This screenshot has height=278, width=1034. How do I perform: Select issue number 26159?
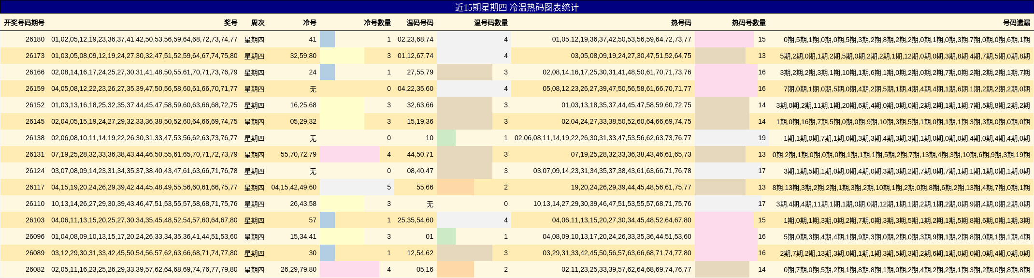[35, 88]
